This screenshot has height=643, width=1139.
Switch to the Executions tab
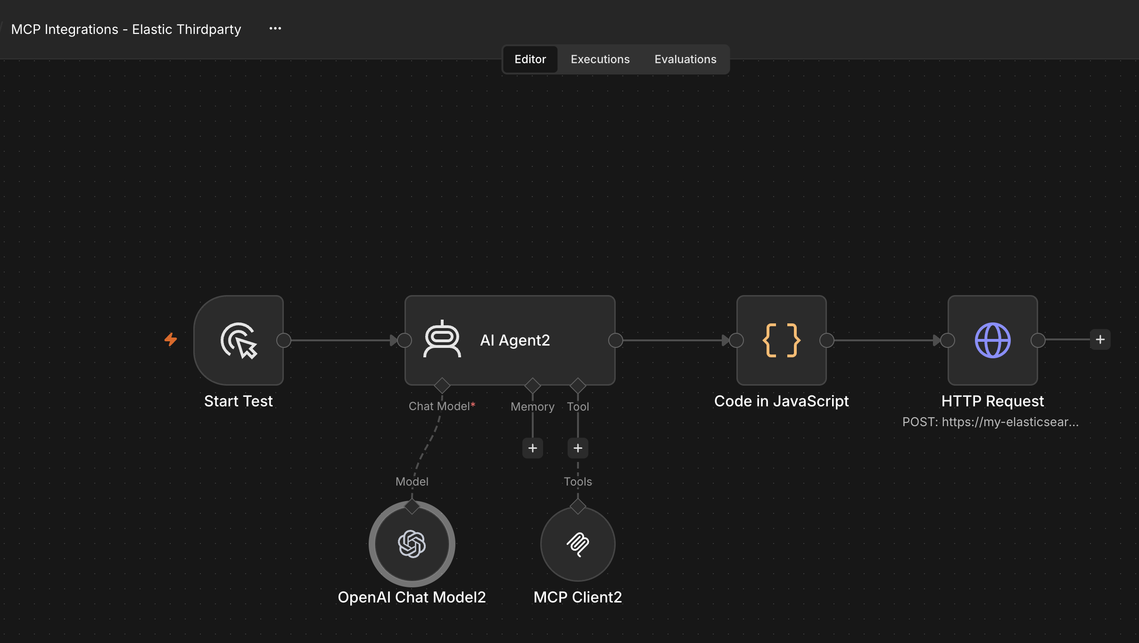click(600, 59)
